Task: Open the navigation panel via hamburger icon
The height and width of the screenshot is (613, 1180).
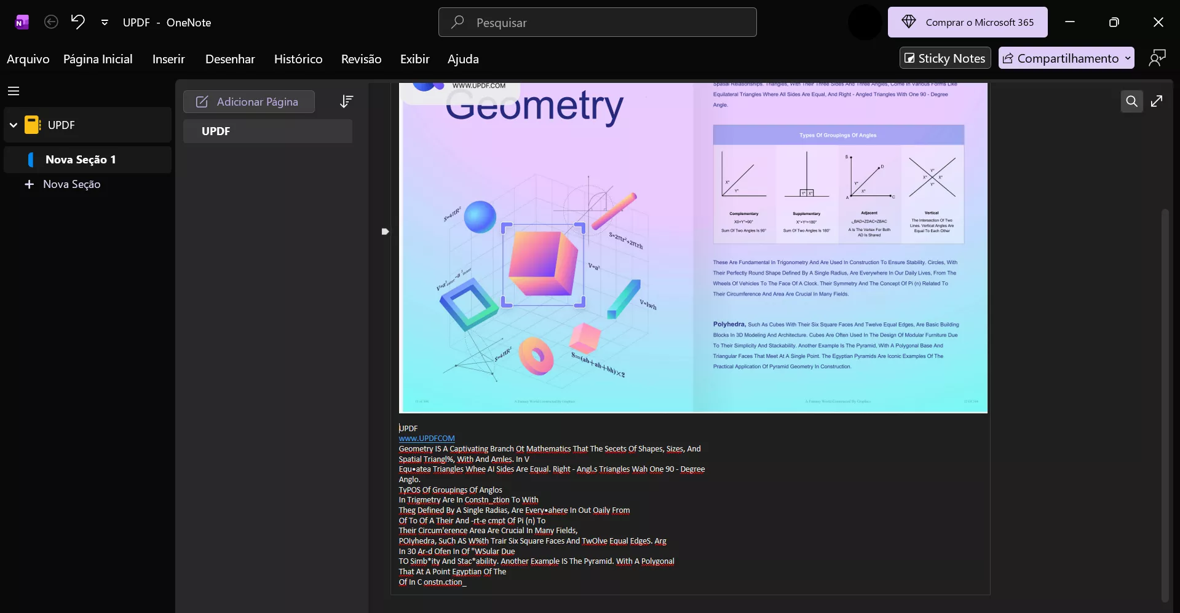Action: click(x=14, y=90)
